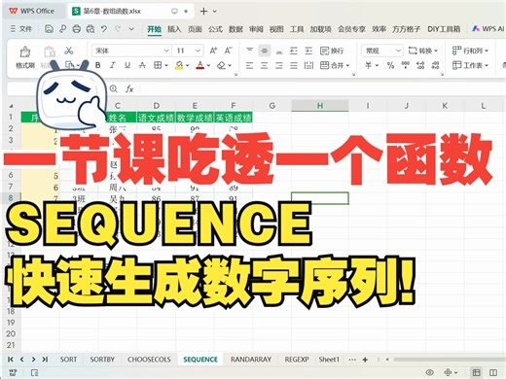Select the SORT sheet tab
Image resolution: width=506 pixels, height=379 pixels.
(x=68, y=360)
